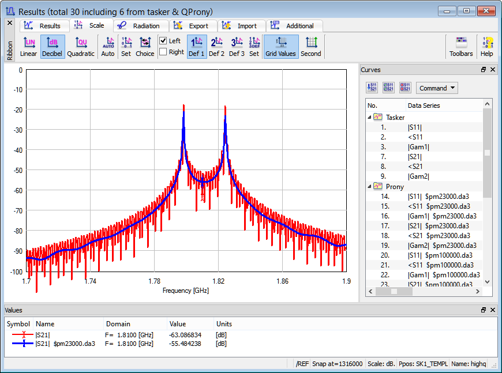Open the Help icon

[x=486, y=47]
